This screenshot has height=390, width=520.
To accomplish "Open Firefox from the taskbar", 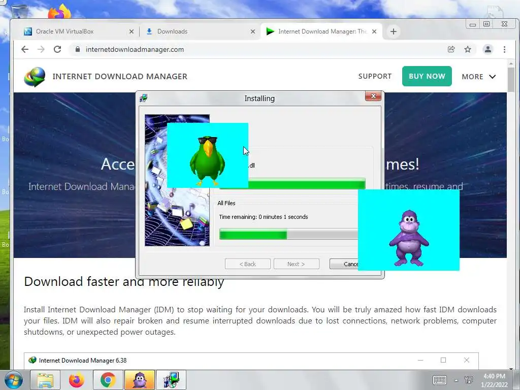I will [x=76, y=380].
